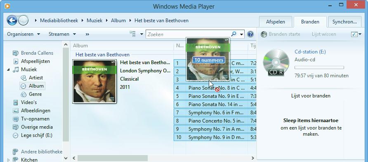Open the search options dropdown arrow
The width and height of the screenshot is (368, 162).
(x=241, y=35)
